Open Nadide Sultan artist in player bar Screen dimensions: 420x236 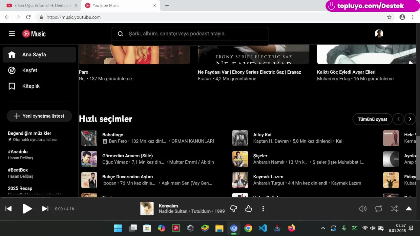tap(174, 211)
